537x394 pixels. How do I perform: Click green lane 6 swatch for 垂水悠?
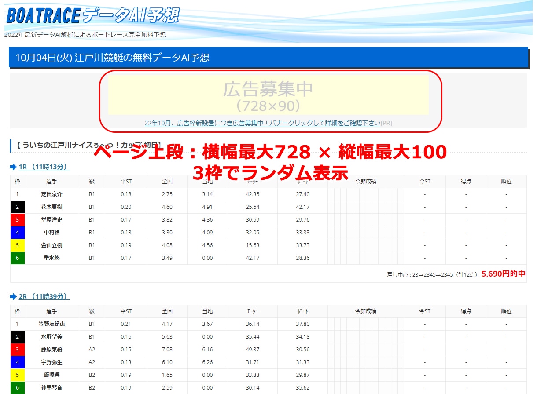[18, 258]
